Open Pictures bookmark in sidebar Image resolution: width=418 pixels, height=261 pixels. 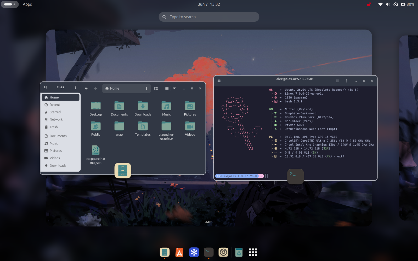click(x=60, y=151)
